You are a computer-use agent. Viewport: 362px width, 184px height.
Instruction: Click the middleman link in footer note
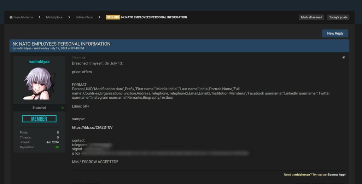303,174
